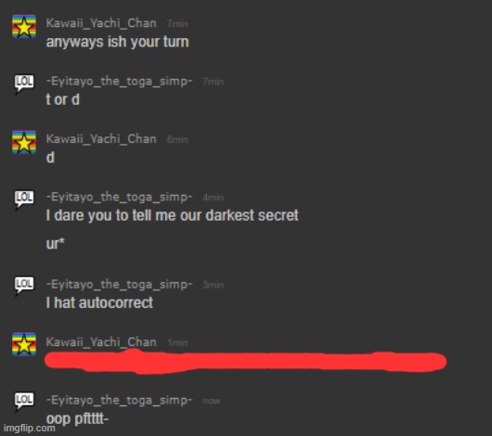Open the imgflip.com watermark link

(29, 429)
